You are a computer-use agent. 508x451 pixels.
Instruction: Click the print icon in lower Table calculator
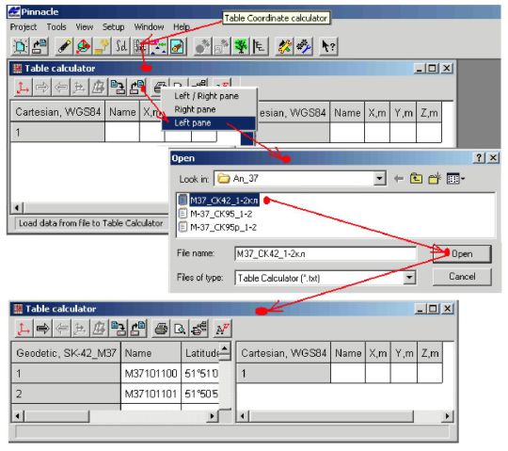[161, 329]
